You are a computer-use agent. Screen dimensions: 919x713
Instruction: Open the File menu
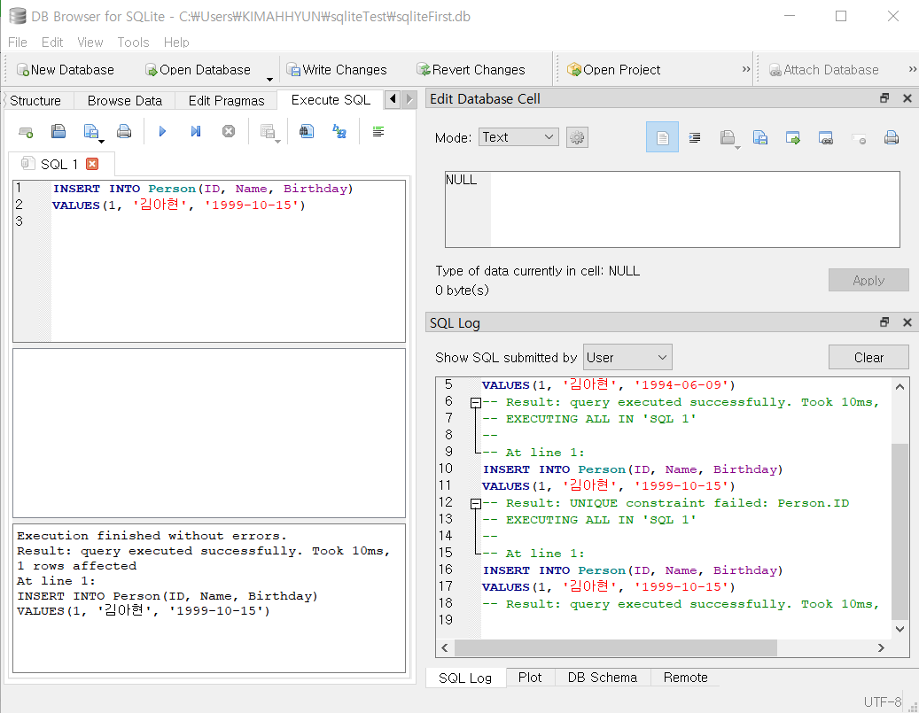(18, 43)
